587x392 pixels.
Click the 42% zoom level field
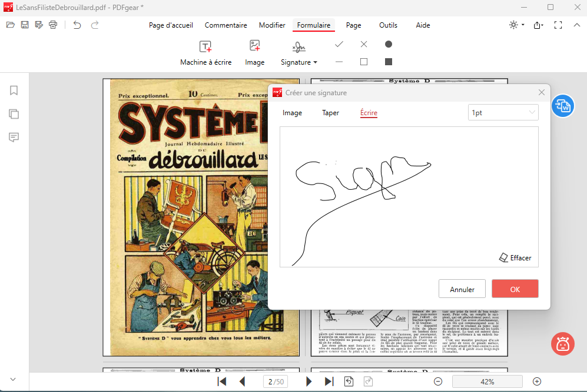click(487, 381)
